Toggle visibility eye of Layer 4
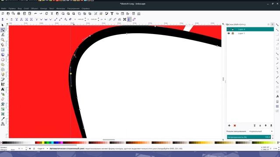The height and width of the screenshot is (157, 280). [x=228, y=29]
